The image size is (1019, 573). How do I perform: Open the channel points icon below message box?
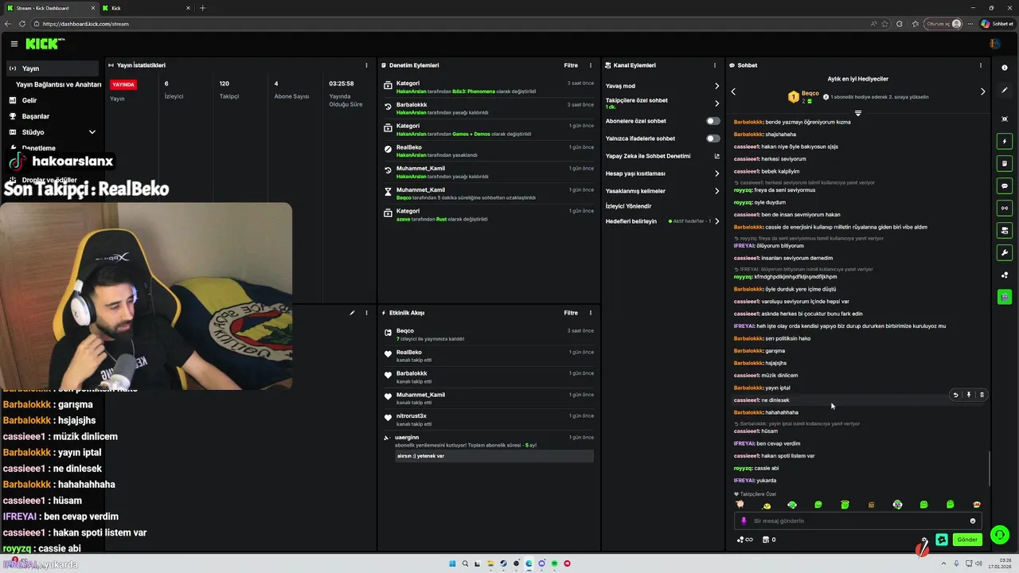[x=744, y=540]
